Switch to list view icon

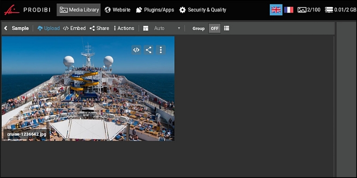tap(227, 28)
